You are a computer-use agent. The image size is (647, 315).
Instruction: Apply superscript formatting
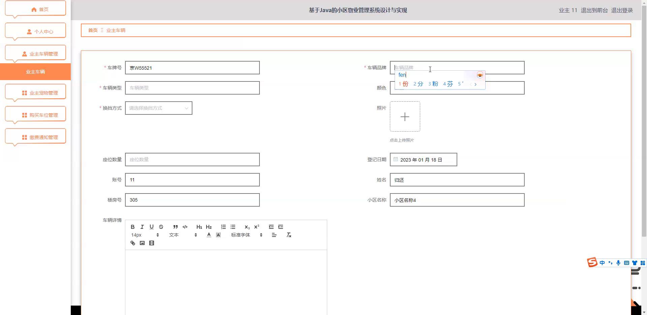256,227
